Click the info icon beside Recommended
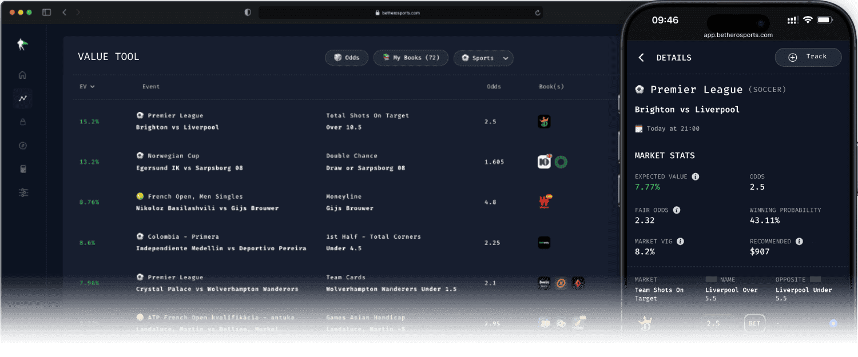 (799, 241)
